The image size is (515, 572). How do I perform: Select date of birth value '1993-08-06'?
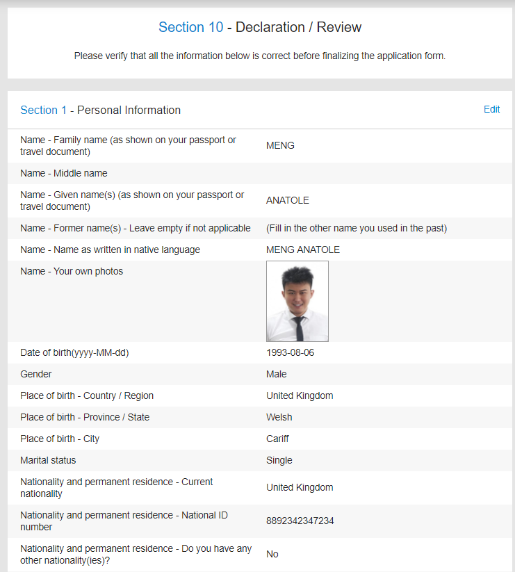(x=290, y=353)
